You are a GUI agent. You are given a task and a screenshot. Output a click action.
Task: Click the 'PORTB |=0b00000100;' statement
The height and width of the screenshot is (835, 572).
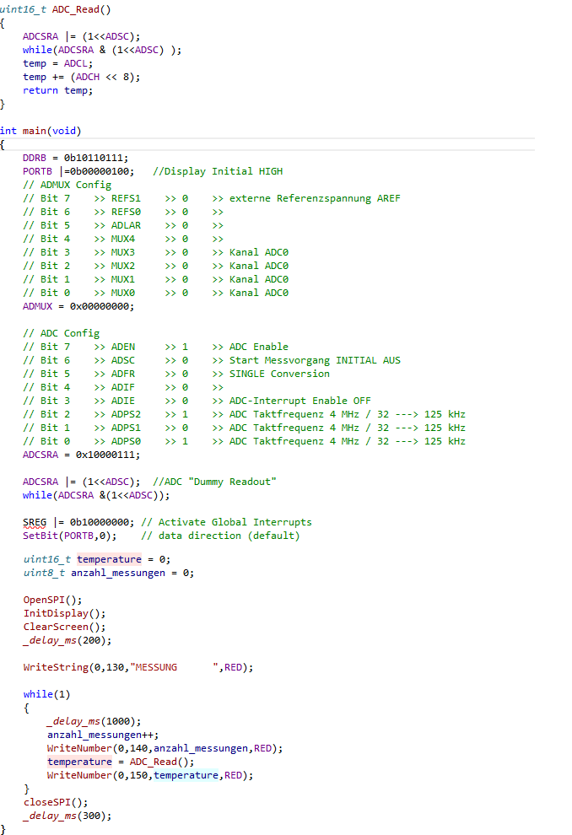pos(78,171)
